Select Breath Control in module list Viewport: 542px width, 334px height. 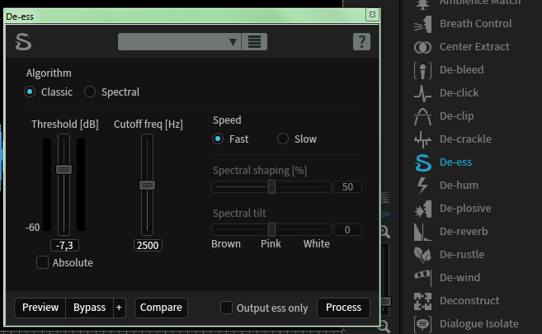click(475, 24)
